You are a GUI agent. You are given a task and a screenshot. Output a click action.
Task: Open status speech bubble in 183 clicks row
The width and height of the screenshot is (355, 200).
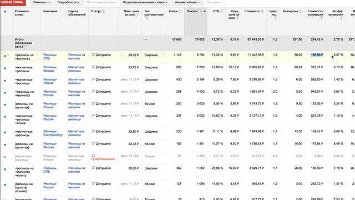93,143
